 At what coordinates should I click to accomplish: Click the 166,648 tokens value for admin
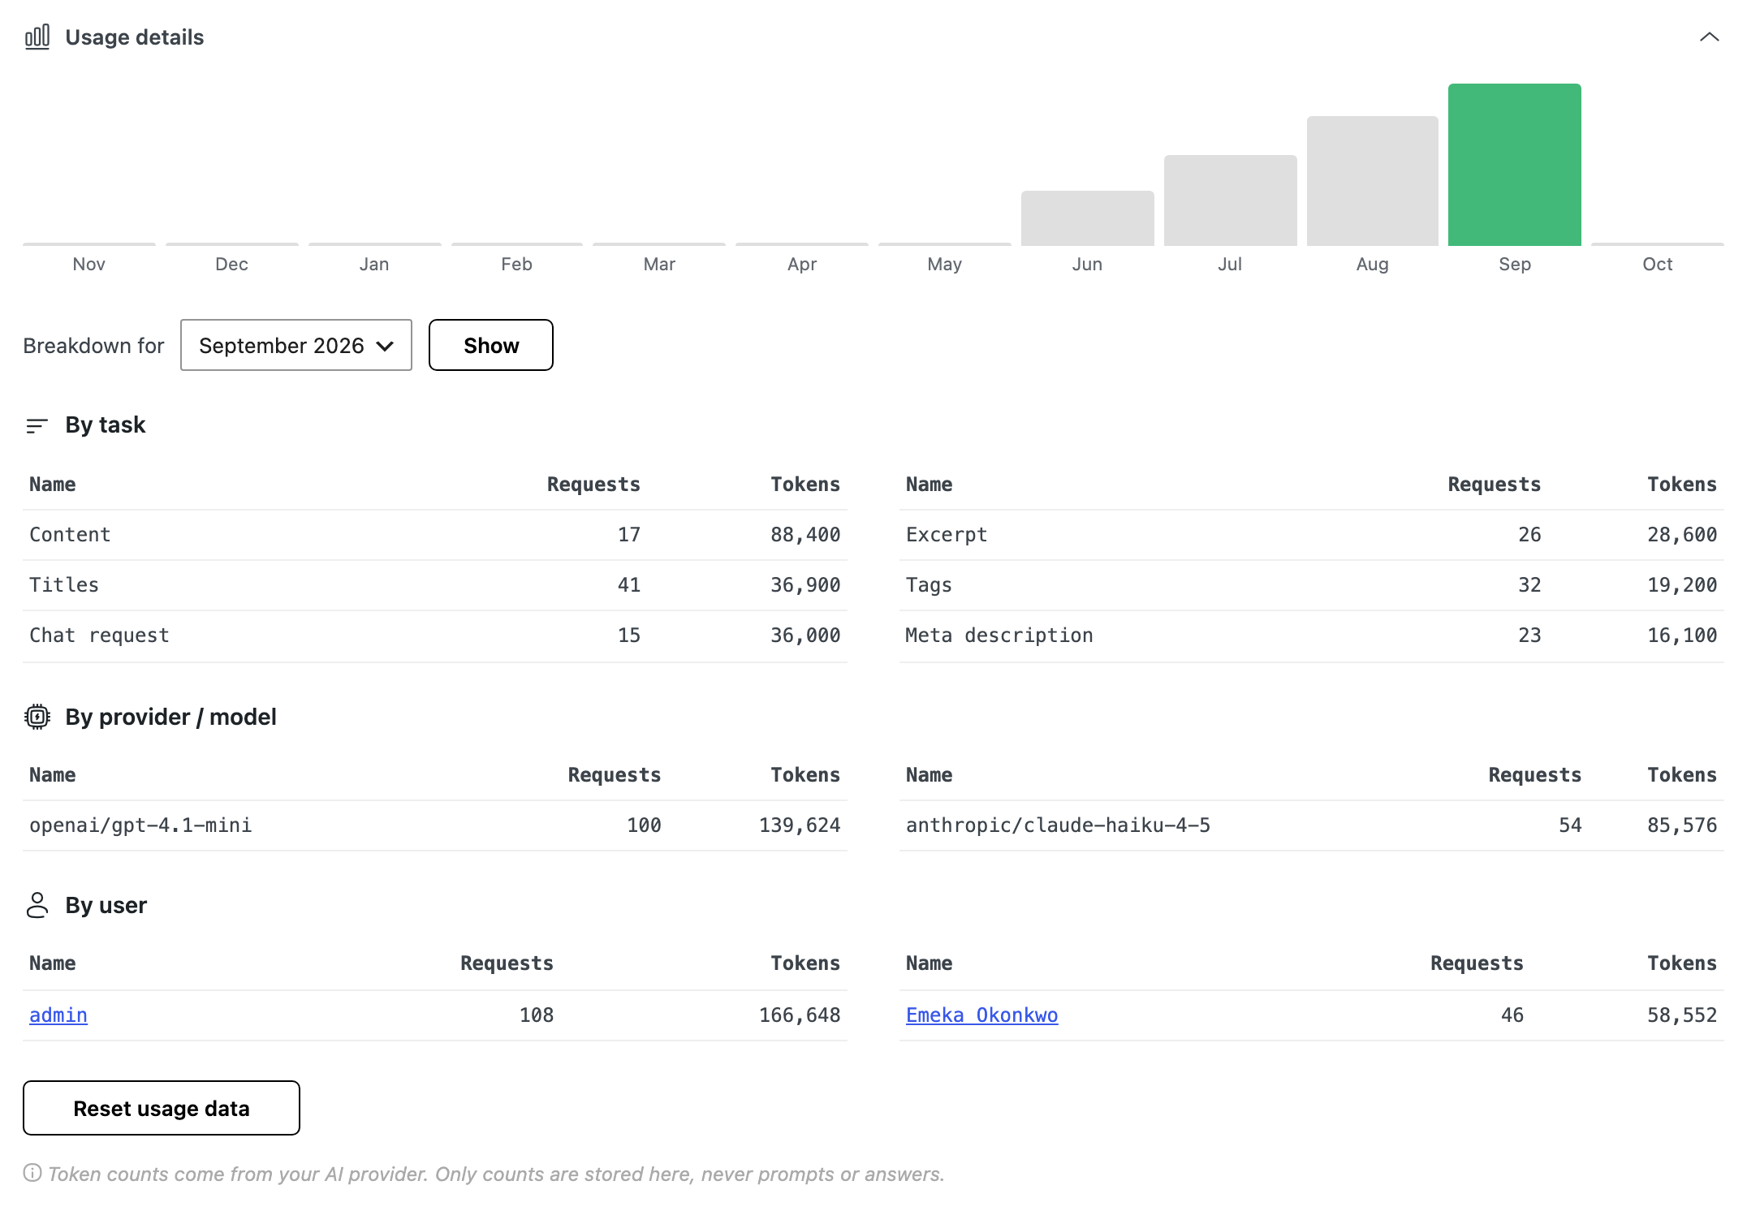(800, 1015)
